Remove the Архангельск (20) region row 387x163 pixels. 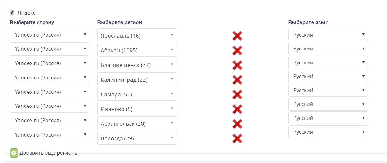pyautogui.click(x=237, y=124)
